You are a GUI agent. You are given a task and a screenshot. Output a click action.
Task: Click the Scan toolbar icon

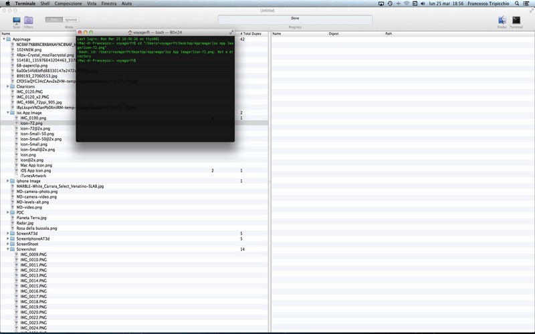(16, 21)
